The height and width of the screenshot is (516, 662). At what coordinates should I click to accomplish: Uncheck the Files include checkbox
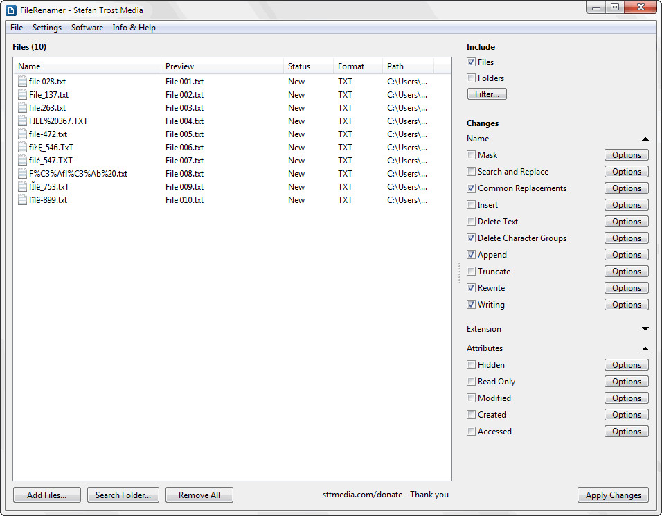click(x=471, y=62)
